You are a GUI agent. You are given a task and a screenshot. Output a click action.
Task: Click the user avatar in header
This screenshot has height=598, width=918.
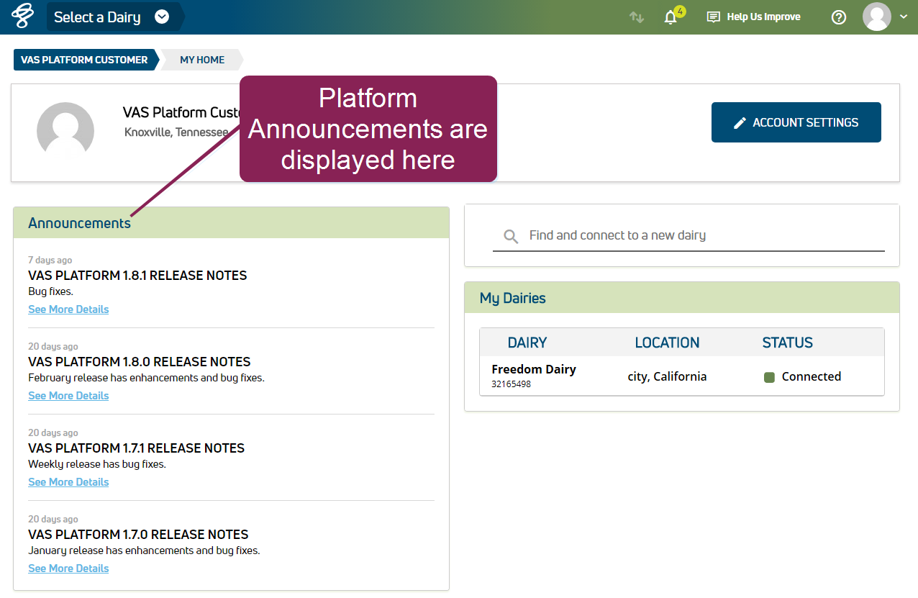(876, 17)
